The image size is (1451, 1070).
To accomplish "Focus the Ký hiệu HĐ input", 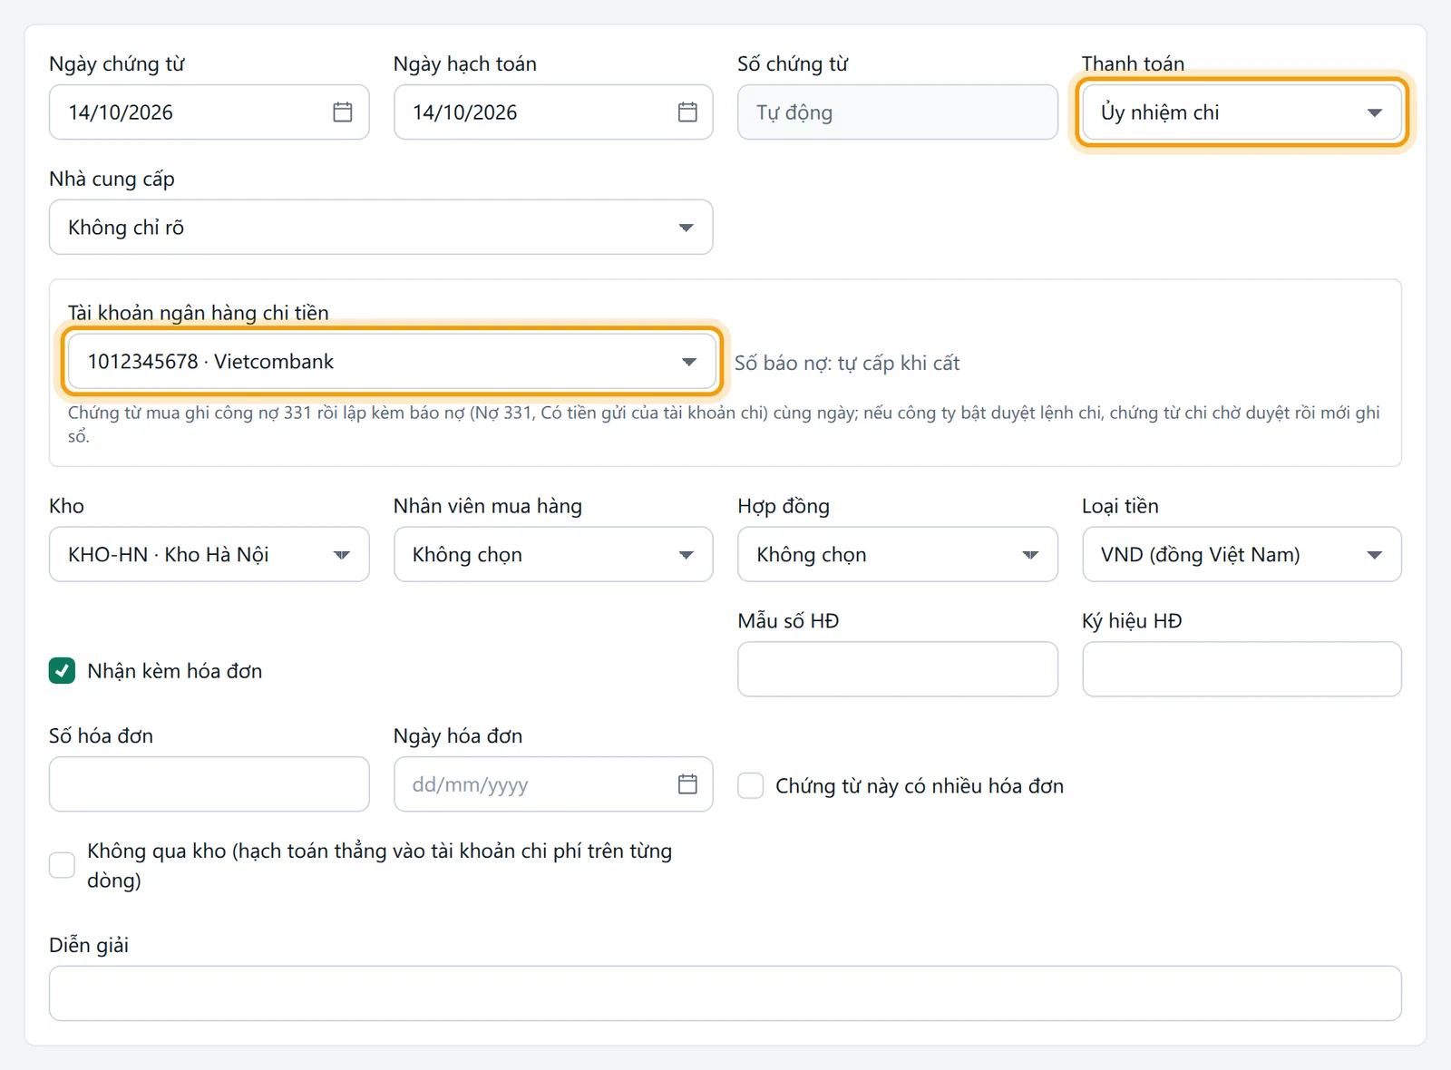I will (1242, 669).
